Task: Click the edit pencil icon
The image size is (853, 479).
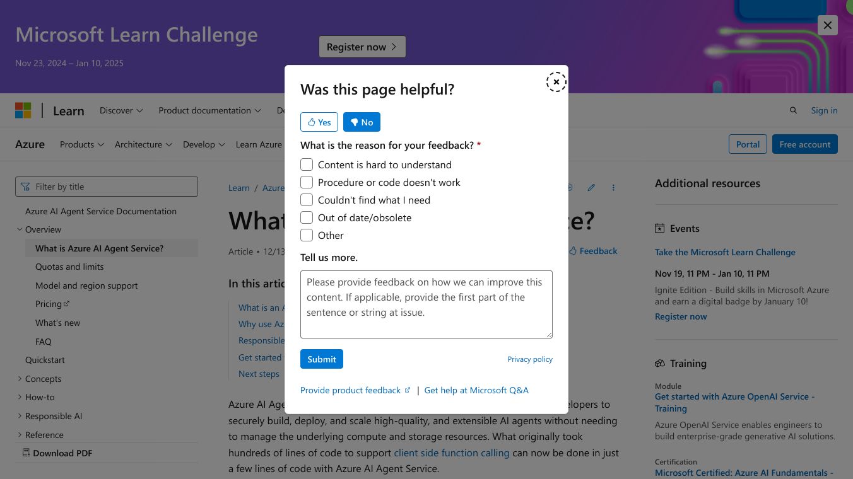Action: [x=591, y=188]
